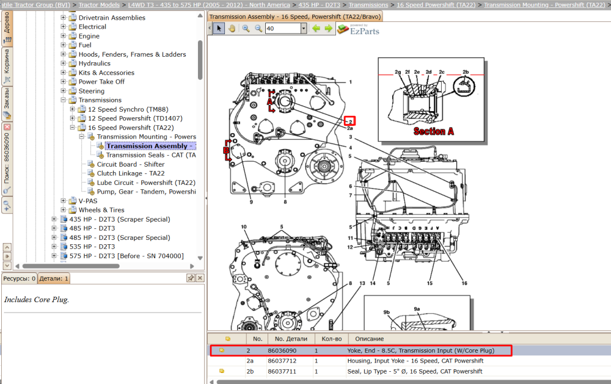Select Steering folder
This screenshot has height=384, width=611.
[92, 91]
